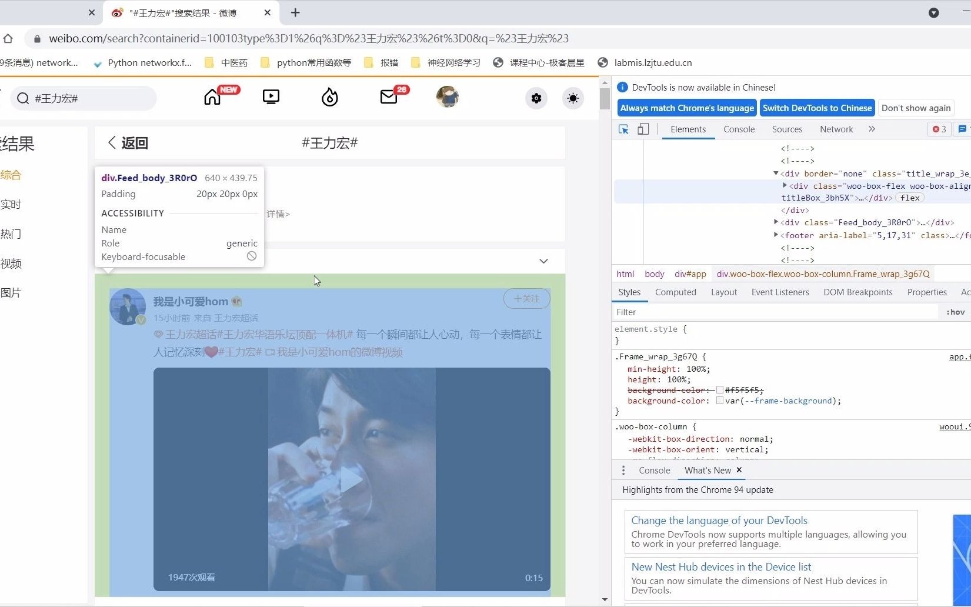This screenshot has width=971, height=607.
Task: Open 我是小可爱hom profile name link
Action: 191,302
